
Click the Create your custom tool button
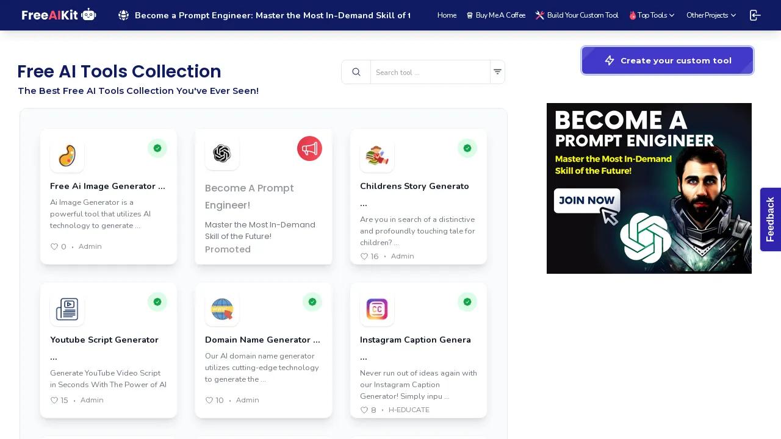coord(668,60)
